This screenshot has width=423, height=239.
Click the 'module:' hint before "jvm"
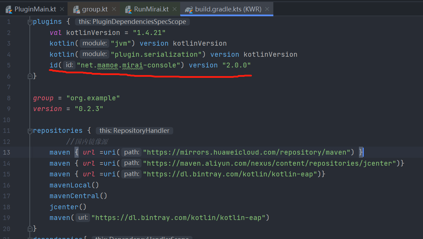pyautogui.click(x=95, y=43)
